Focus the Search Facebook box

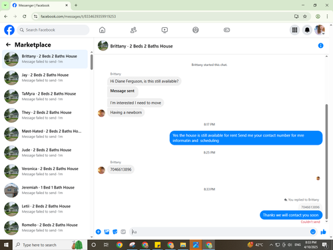point(53,30)
